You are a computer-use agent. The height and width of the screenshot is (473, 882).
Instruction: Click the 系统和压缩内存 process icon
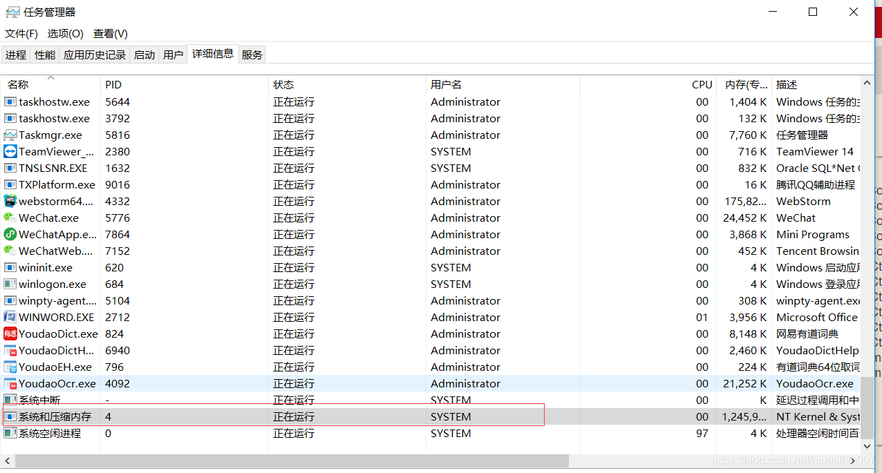(10, 416)
